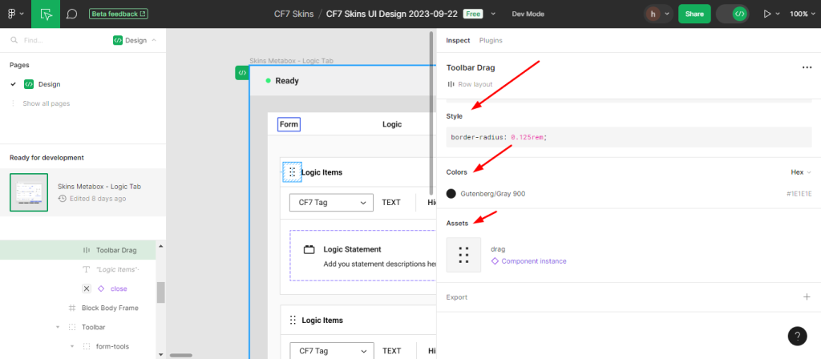Click the three-dot menu beside Toolbar Drag
The image size is (821, 359).
[807, 68]
